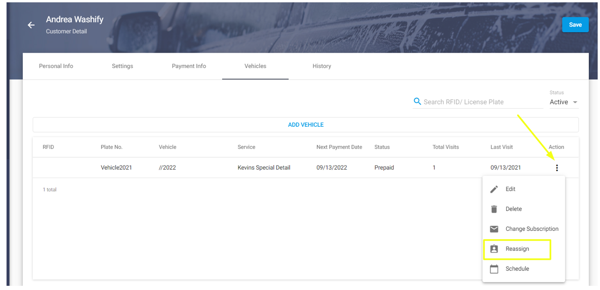This screenshot has height=290, width=600.
Task: Click the Save button
Action: [575, 24]
